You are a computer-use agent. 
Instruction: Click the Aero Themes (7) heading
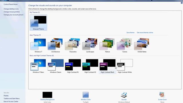[35, 35]
